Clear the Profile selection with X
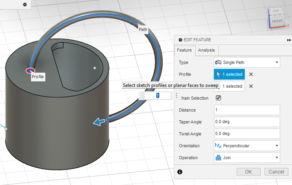This screenshot has height=185, width=292. coord(251,74)
